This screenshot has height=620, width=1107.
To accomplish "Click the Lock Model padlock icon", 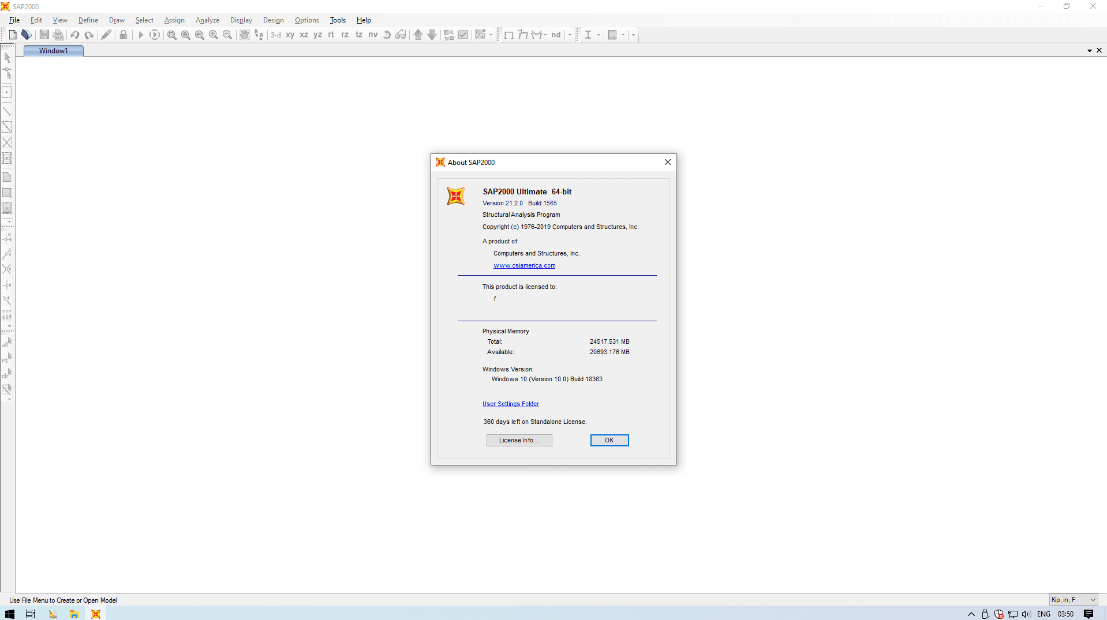I will 123,35.
